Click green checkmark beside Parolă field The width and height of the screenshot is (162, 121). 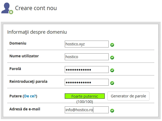click(x=112, y=70)
